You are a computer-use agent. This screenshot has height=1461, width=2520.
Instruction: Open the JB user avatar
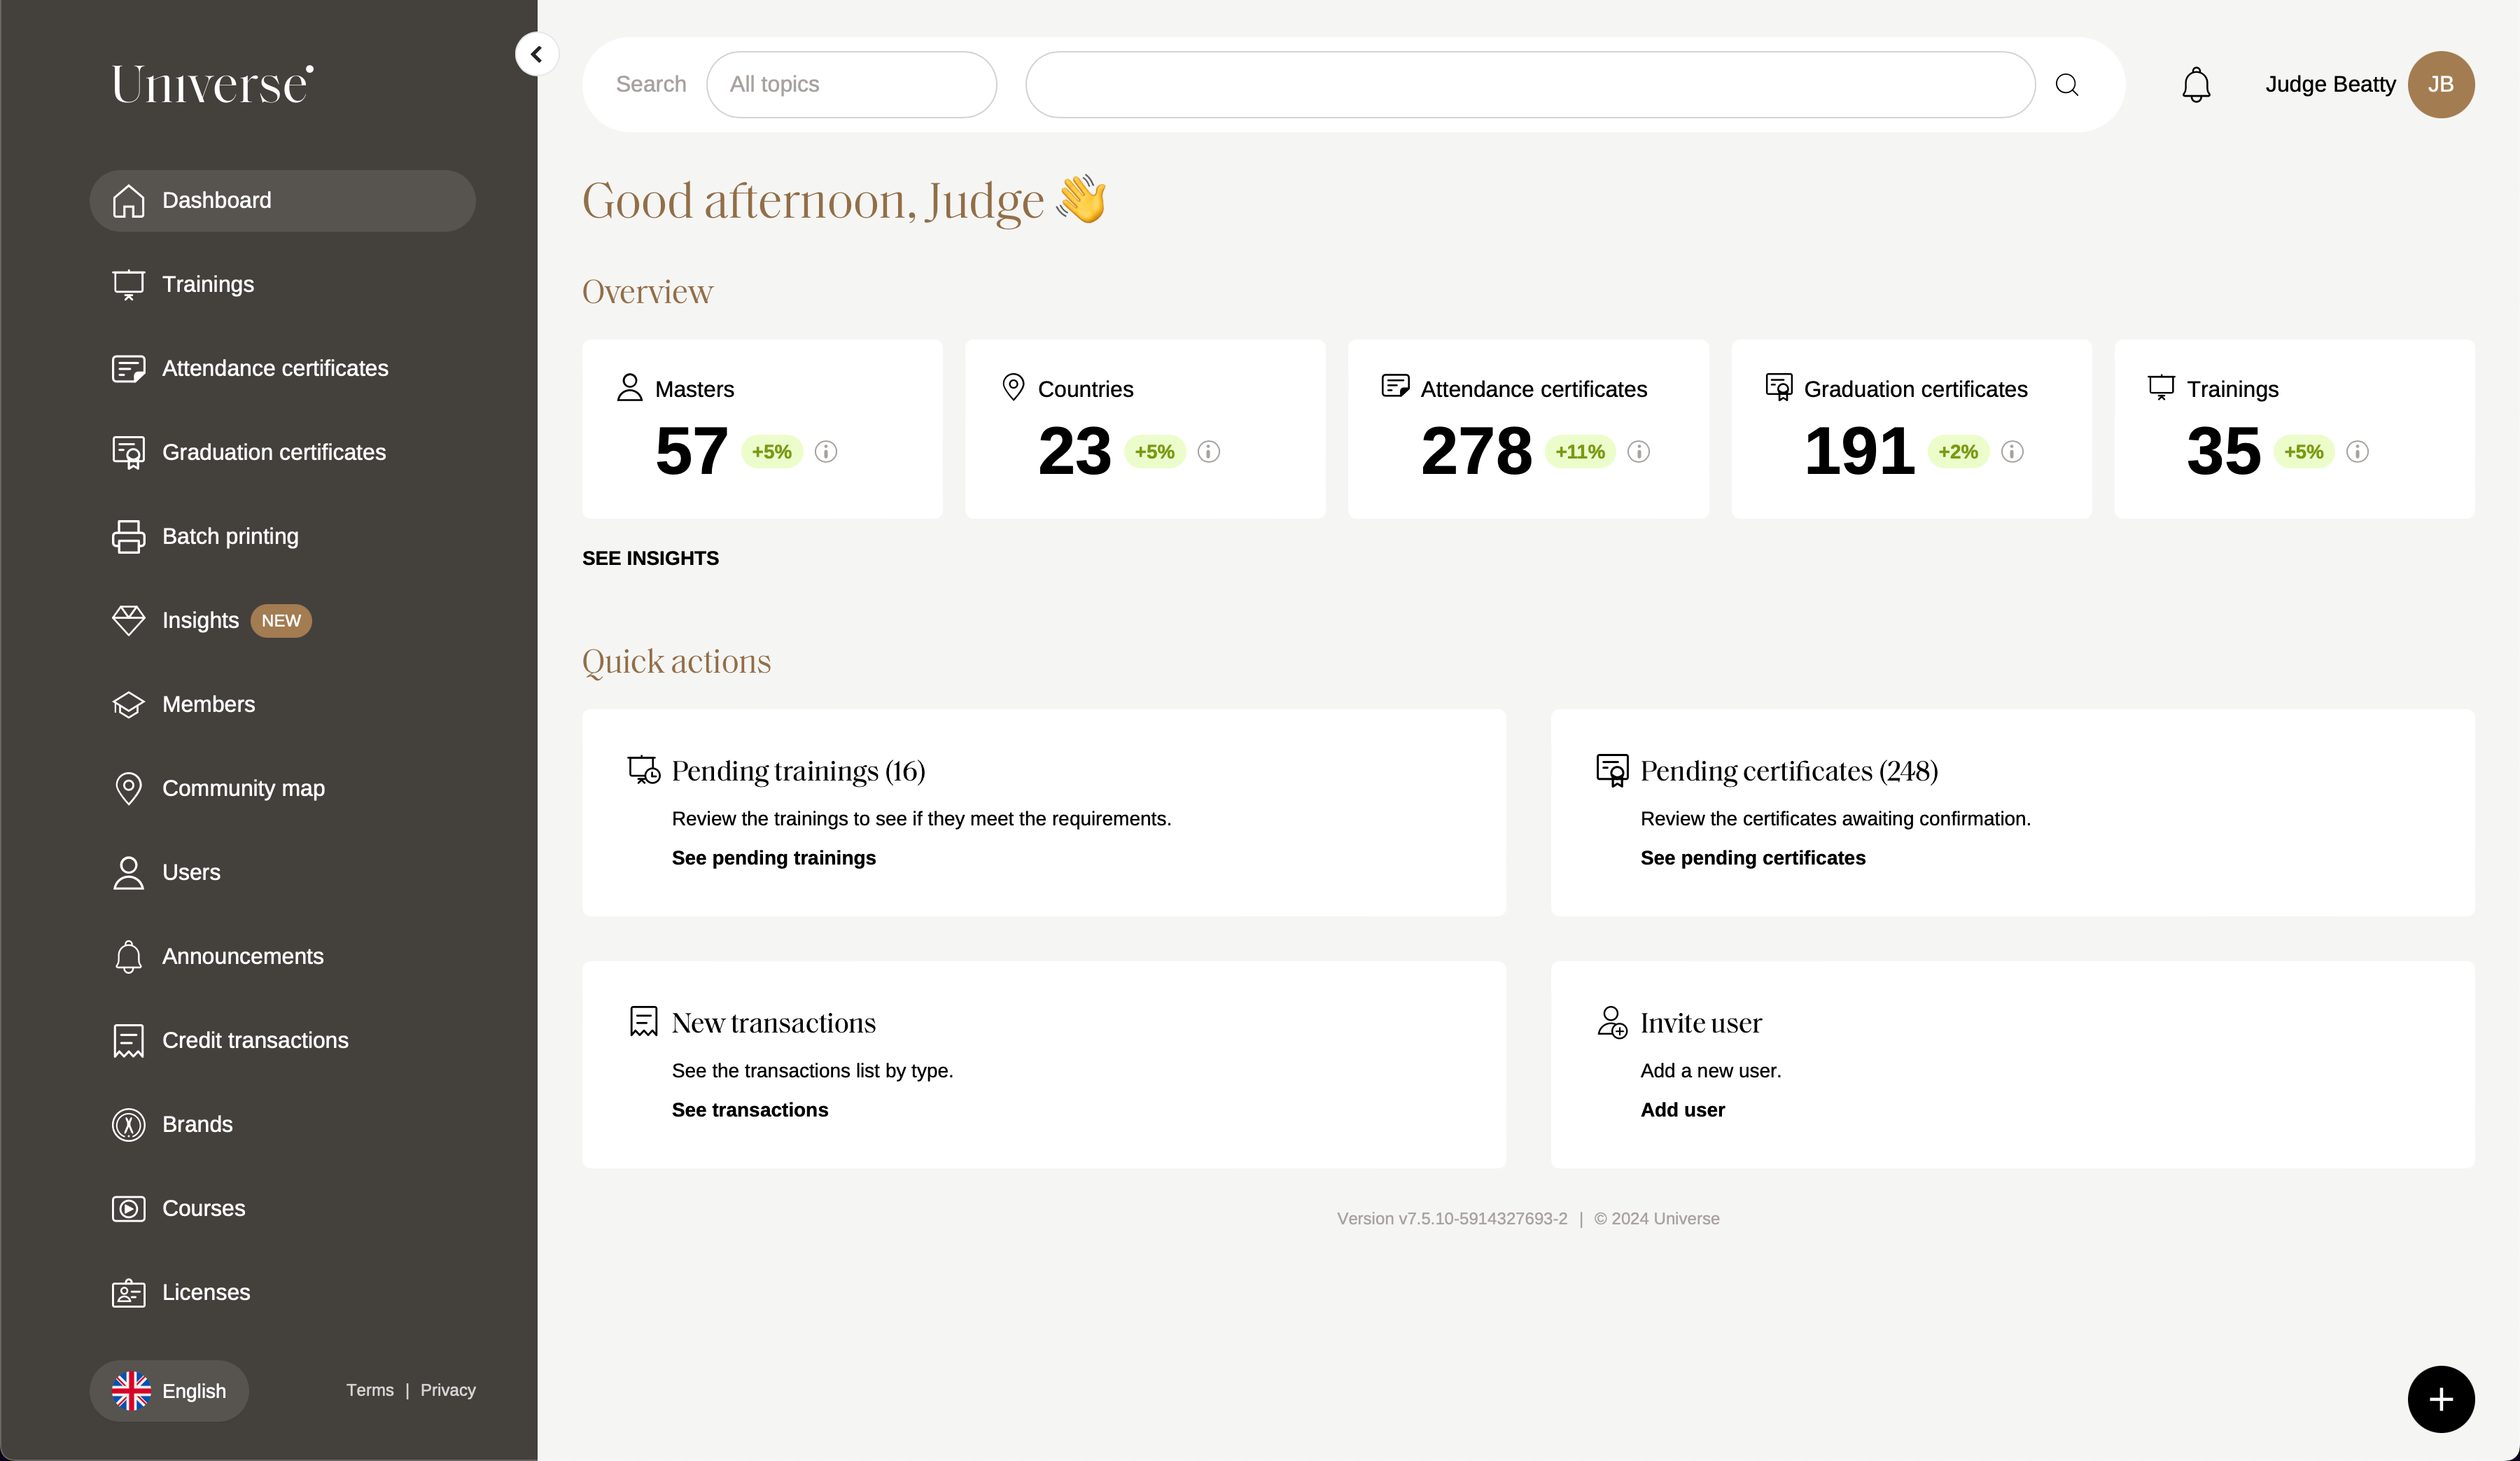pyautogui.click(x=2440, y=85)
